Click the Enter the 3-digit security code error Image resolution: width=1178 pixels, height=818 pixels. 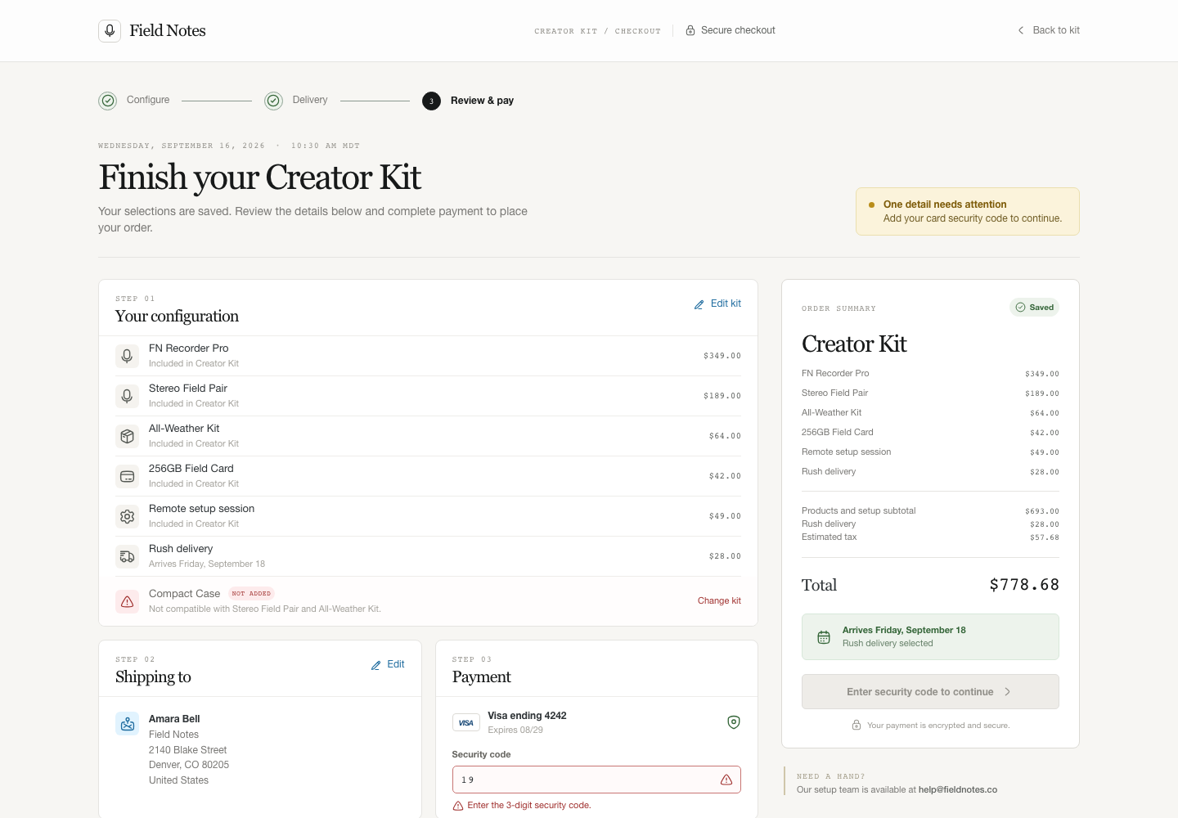(522, 806)
